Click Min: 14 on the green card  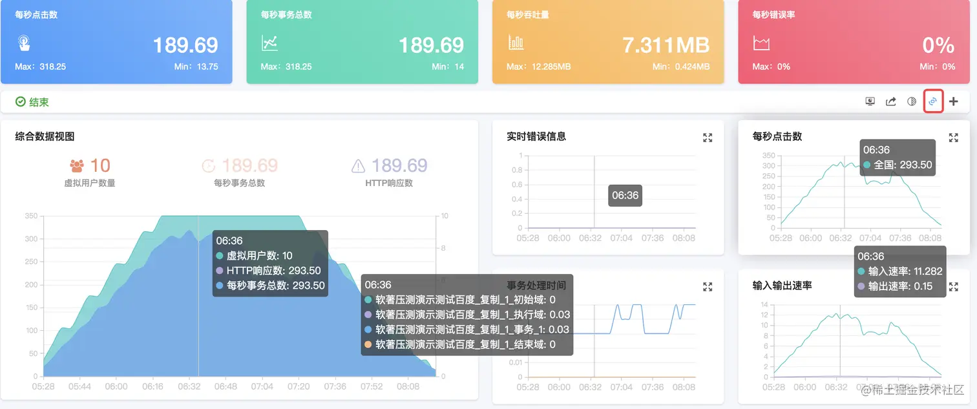click(448, 67)
